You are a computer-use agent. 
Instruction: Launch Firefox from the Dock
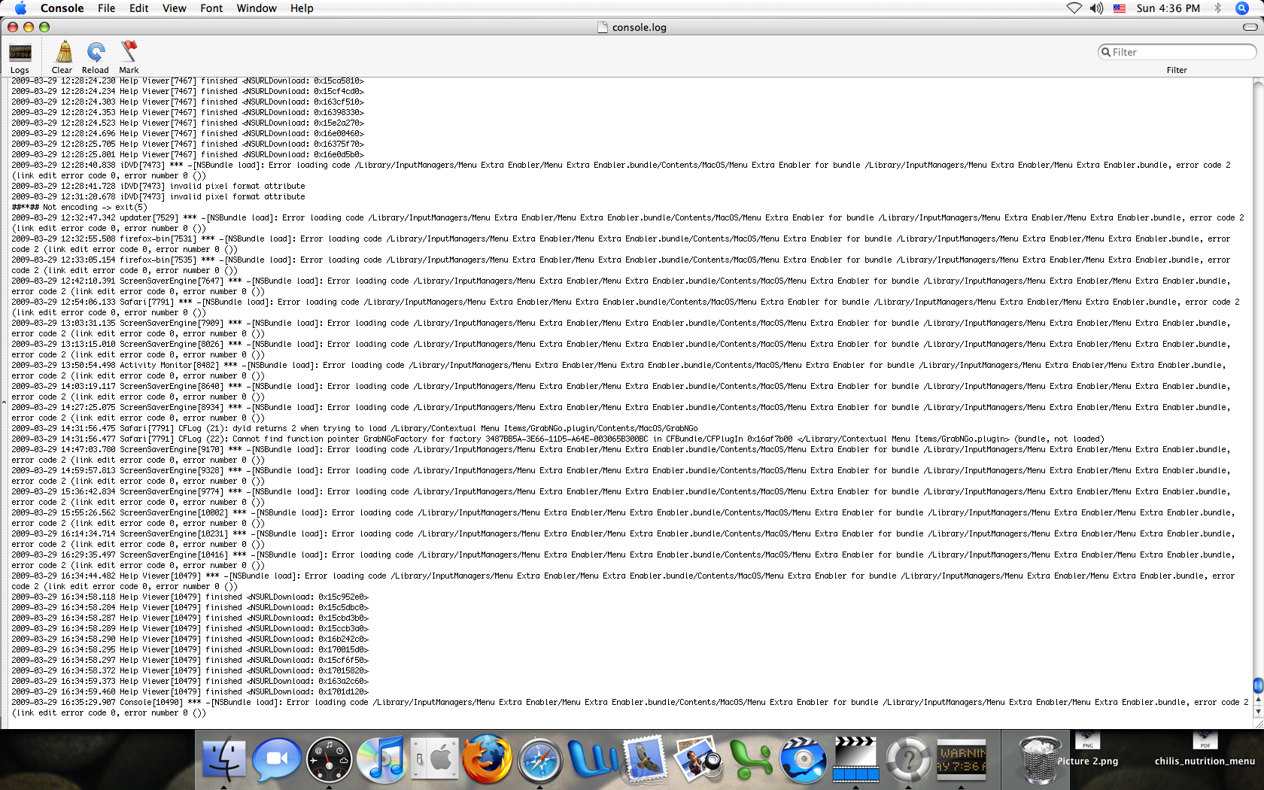point(487,758)
